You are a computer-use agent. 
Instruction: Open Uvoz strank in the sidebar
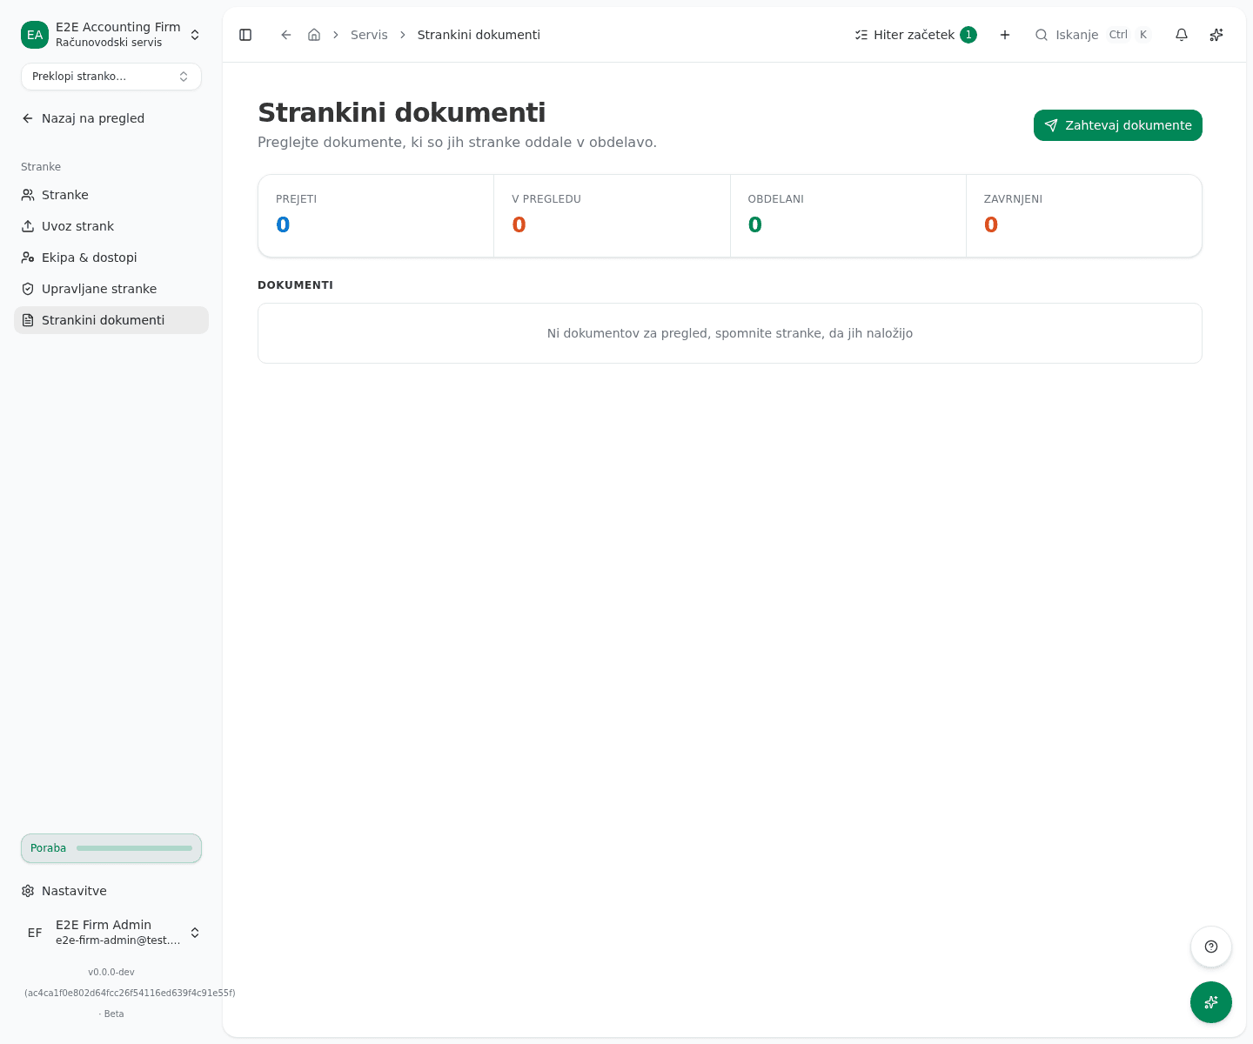click(111, 226)
